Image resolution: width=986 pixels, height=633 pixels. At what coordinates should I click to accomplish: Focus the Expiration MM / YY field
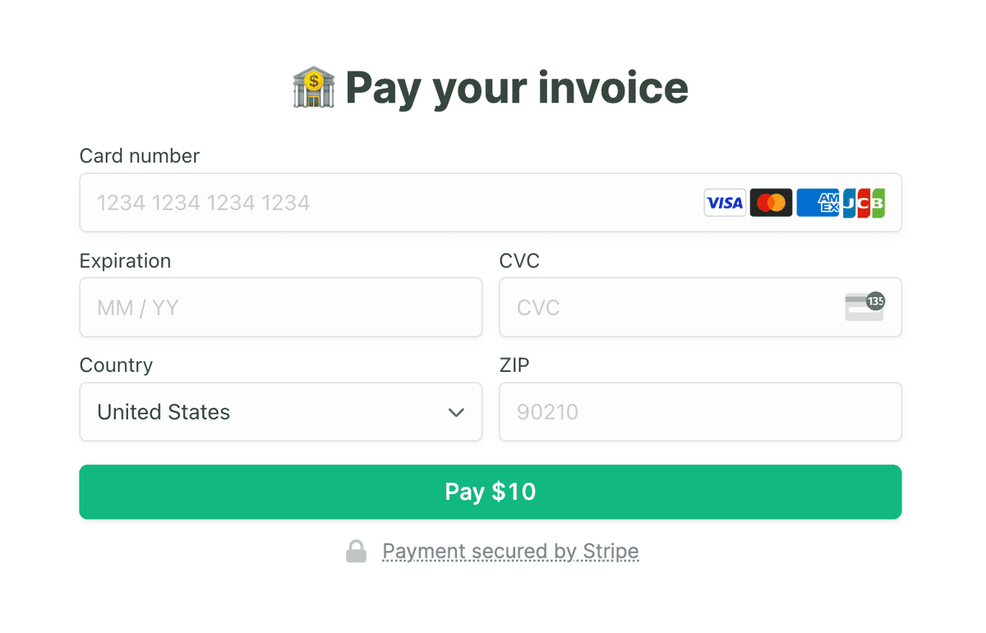(281, 307)
